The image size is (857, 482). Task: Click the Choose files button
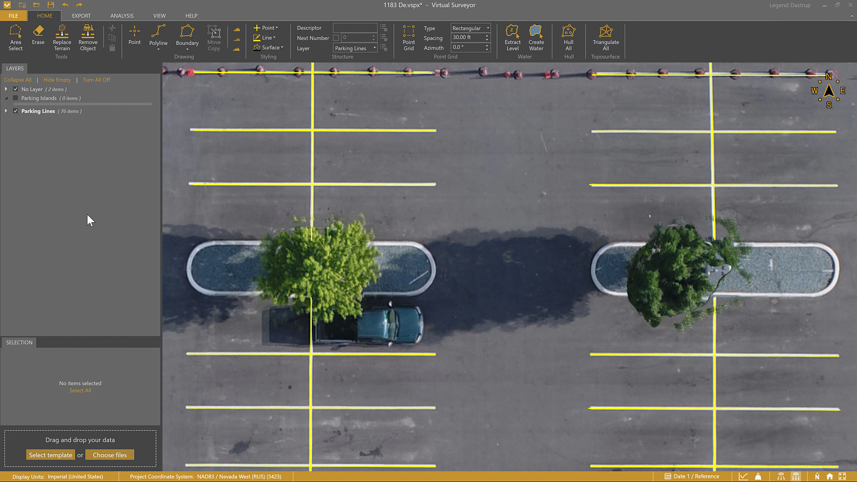tap(110, 455)
